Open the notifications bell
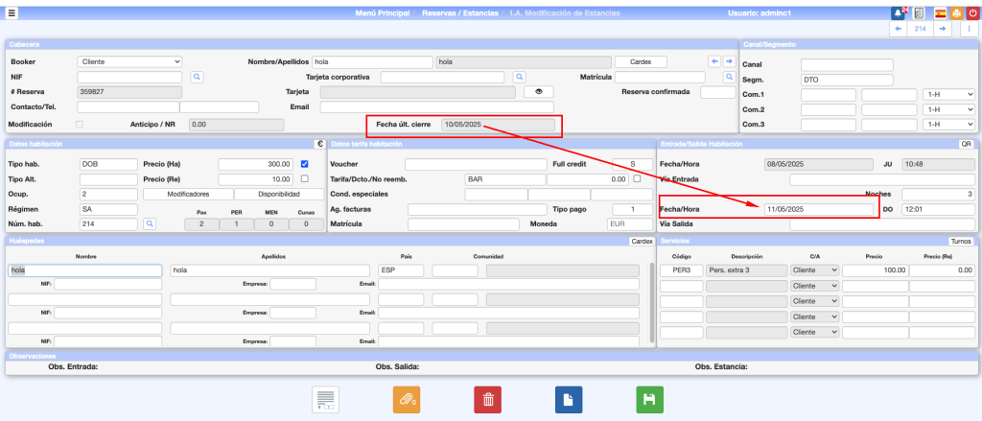The width and height of the screenshot is (982, 421). (x=899, y=13)
